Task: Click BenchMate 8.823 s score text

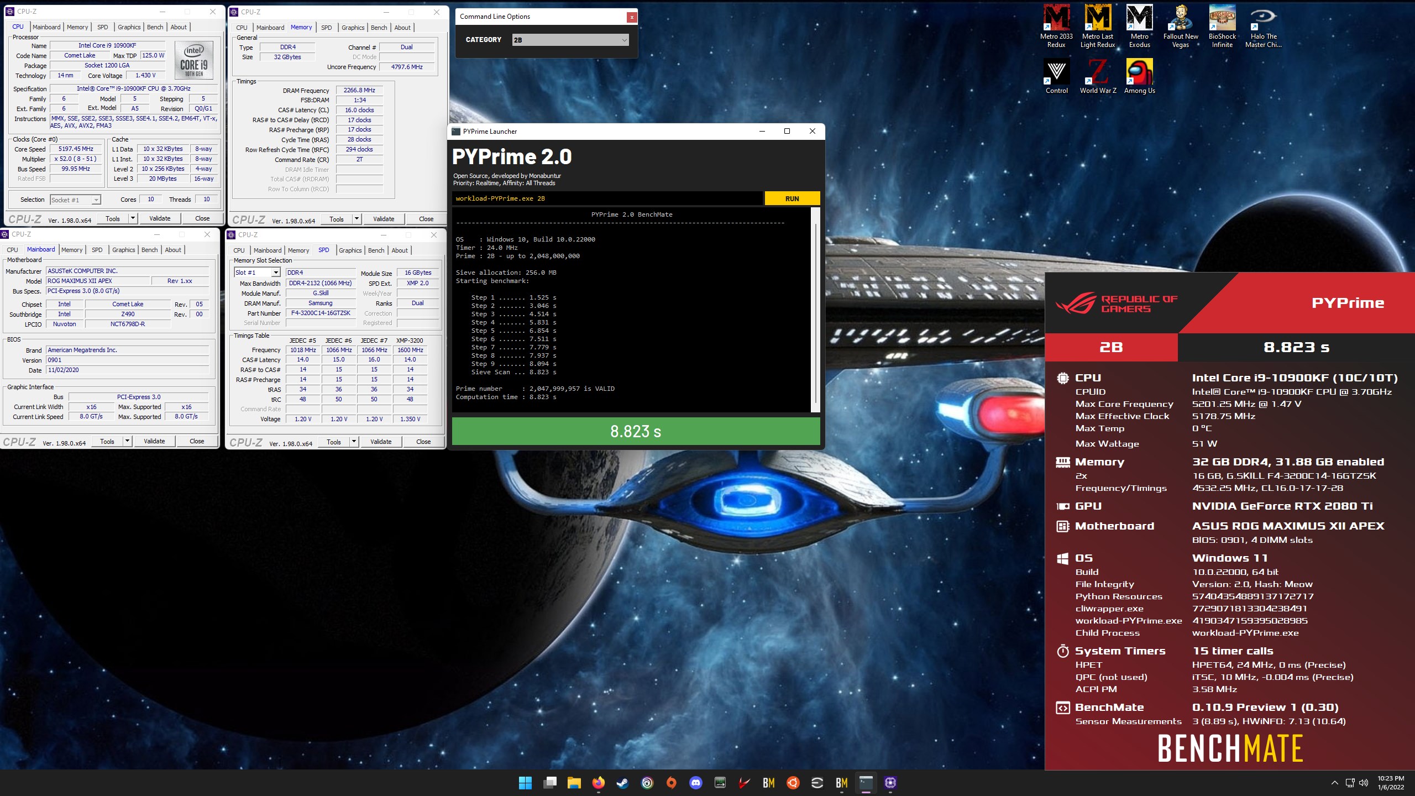Action: (x=1296, y=347)
